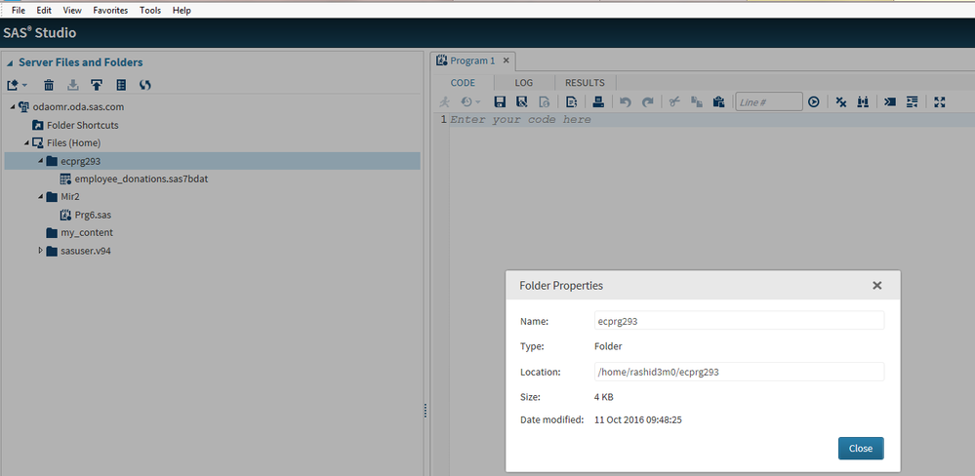Image resolution: width=975 pixels, height=476 pixels.
Task: Click the Location field in Folder Properties
Action: (x=739, y=372)
